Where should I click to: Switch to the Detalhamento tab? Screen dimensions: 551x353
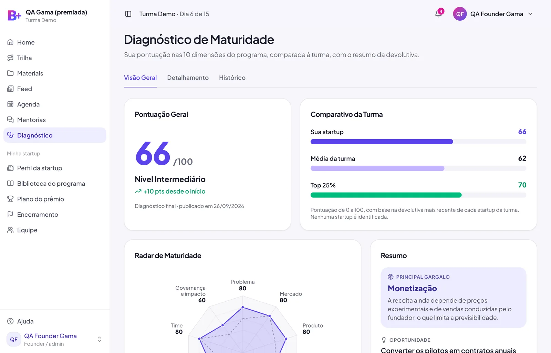coord(188,78)
